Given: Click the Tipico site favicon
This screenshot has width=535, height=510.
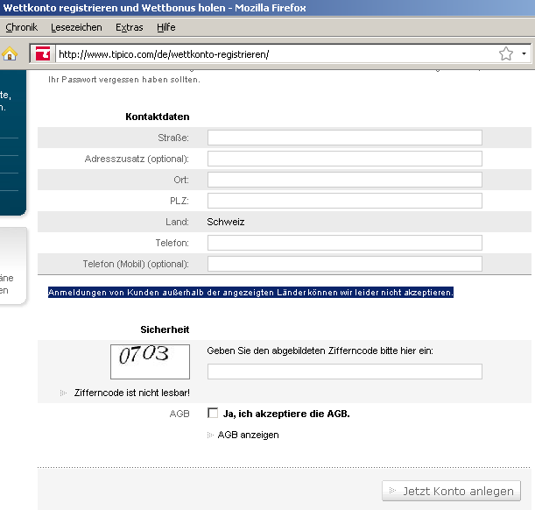Looking at the screenshot, I should click(x=43, y=53).
